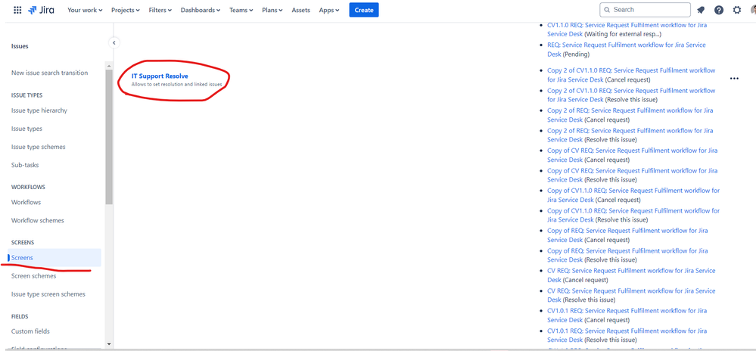
Task: Expand the Projects dropdown
Action: click(x=126, y=10)
